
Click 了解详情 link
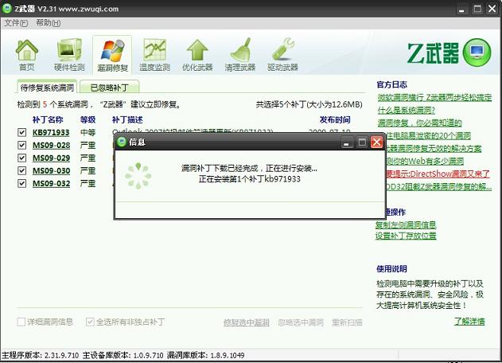(469, 321)
